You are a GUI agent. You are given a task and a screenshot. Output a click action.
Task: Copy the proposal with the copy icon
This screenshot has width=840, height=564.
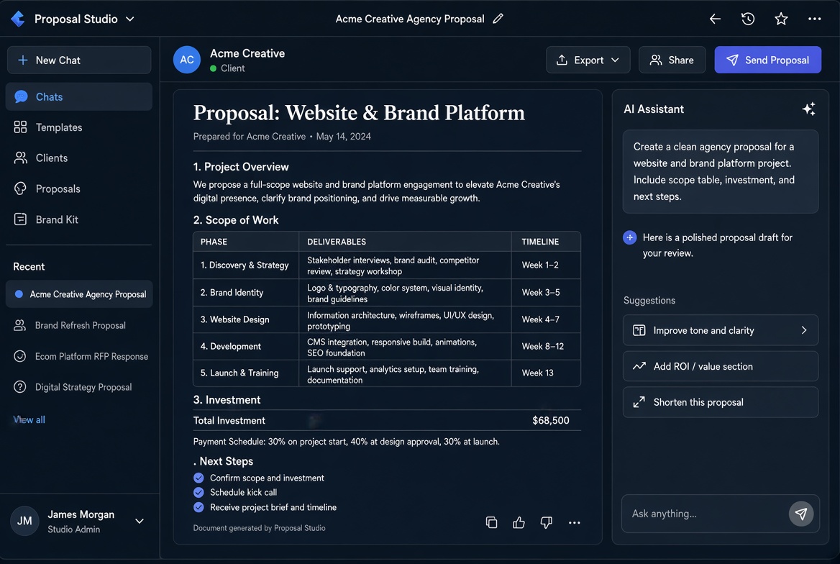(x=491, y=522)
